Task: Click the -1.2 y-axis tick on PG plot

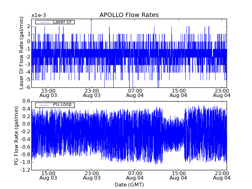Action: point(26,170)
